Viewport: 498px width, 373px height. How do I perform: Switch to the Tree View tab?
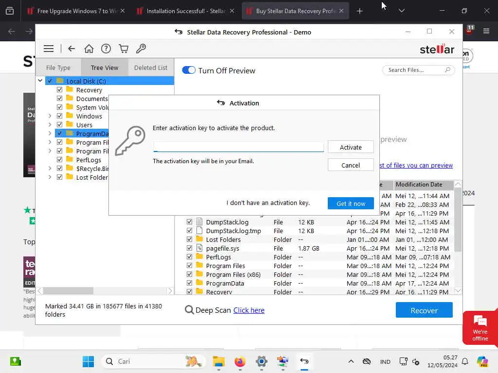tap(105, 68)
